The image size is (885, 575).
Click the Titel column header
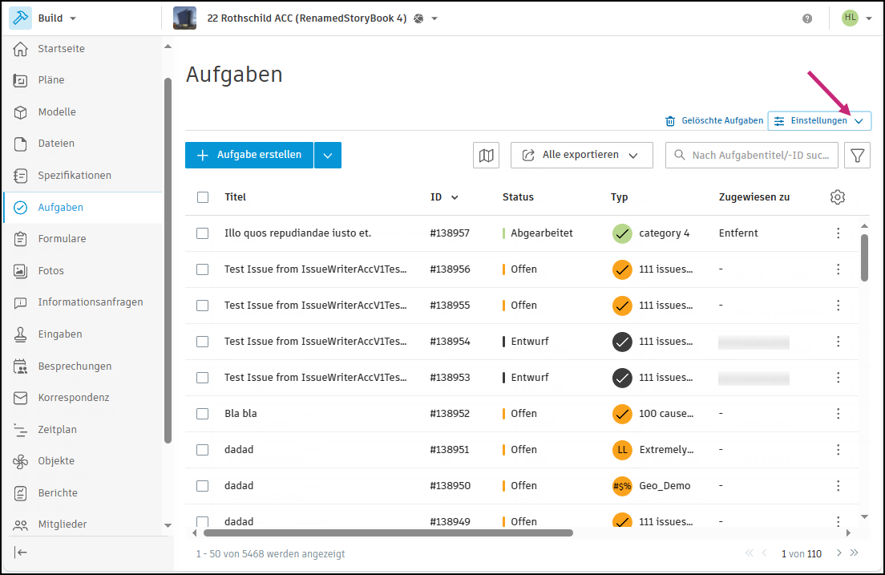click(236, 197)
